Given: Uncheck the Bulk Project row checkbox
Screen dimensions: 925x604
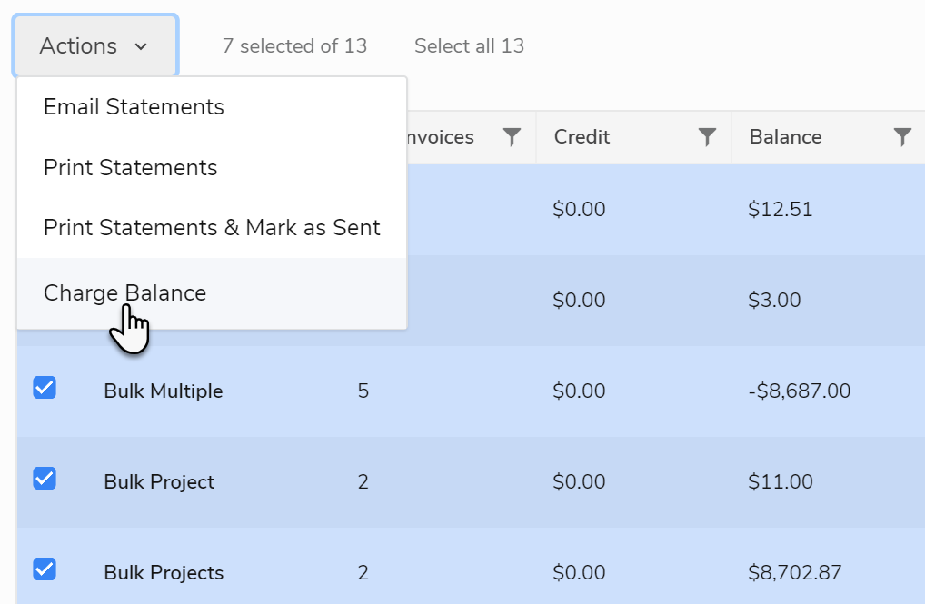Looking at the screenshot, I should click(x=45, y=479).
